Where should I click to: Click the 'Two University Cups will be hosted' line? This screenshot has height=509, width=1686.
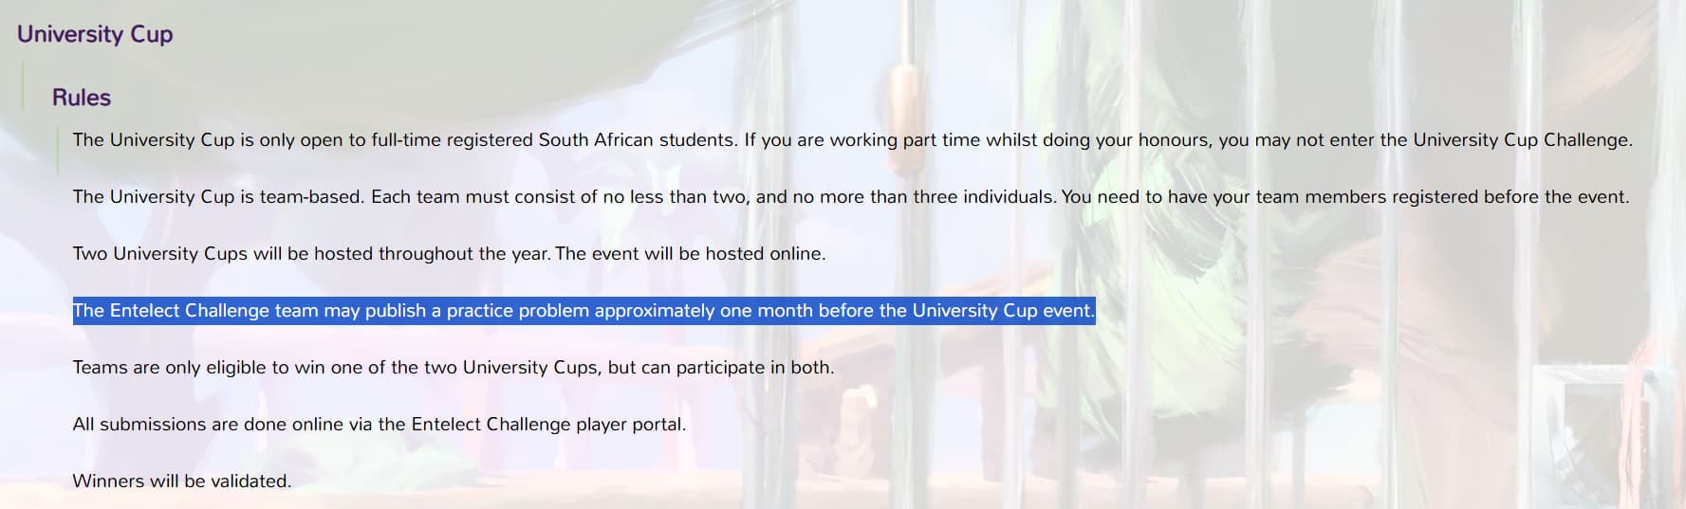[449, 254]
